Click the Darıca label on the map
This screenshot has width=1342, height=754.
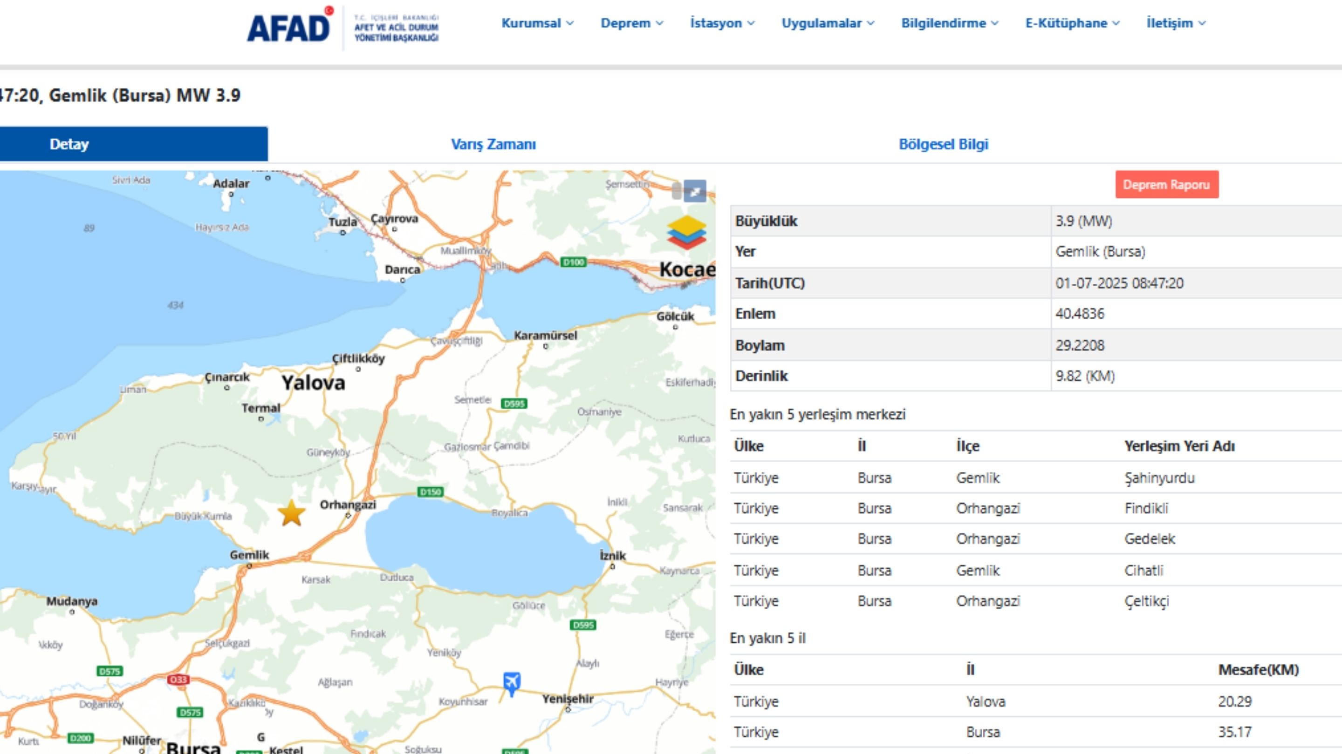(402, 269)
